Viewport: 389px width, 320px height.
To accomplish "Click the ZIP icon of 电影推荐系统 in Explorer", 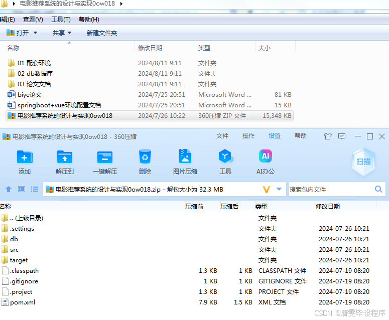I will point(11,115).
